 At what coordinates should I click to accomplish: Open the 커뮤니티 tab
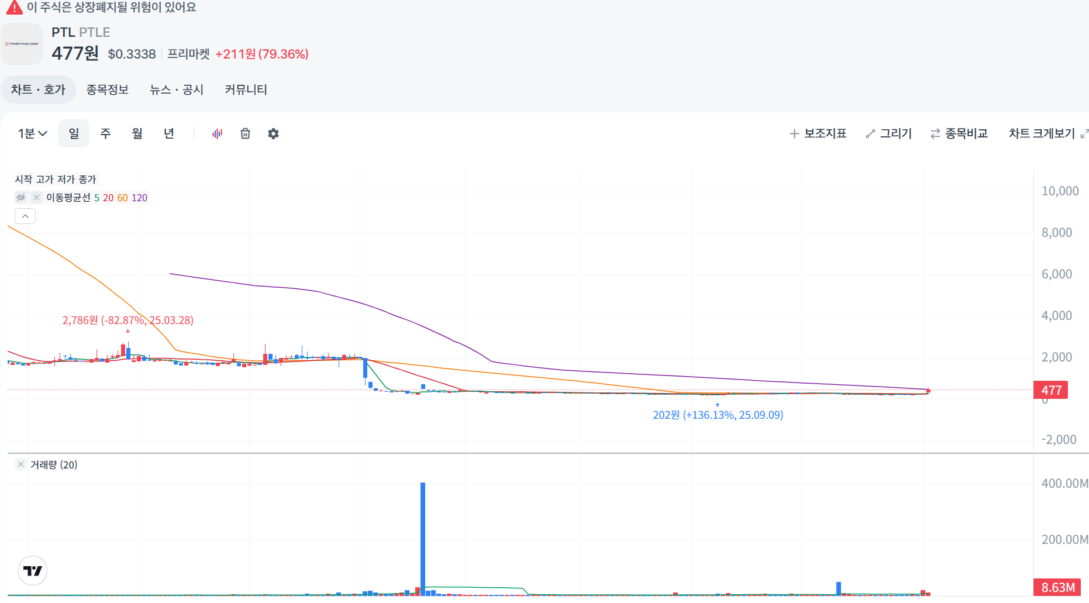pos(246,89)
